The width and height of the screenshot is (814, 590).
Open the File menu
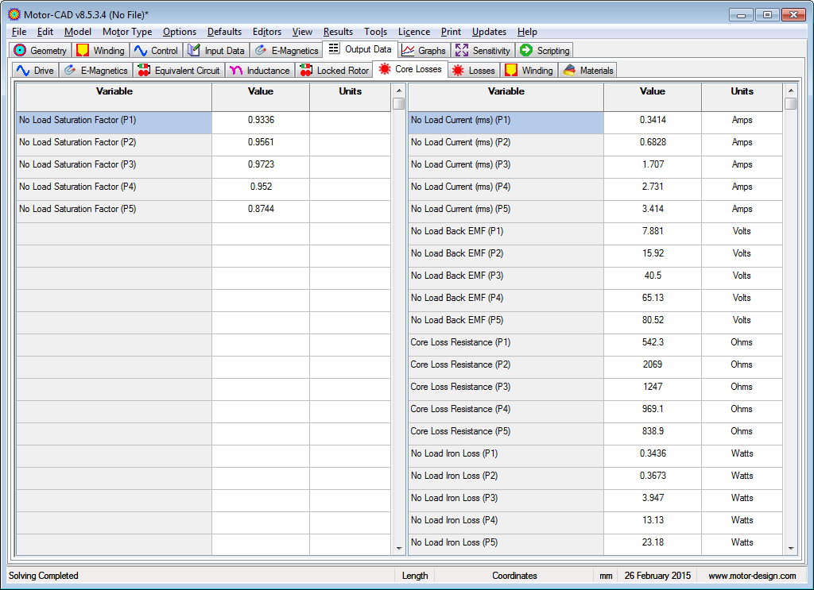[x=19, y=32]
